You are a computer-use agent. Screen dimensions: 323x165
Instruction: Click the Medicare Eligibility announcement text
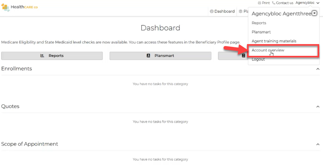point(121,42)
